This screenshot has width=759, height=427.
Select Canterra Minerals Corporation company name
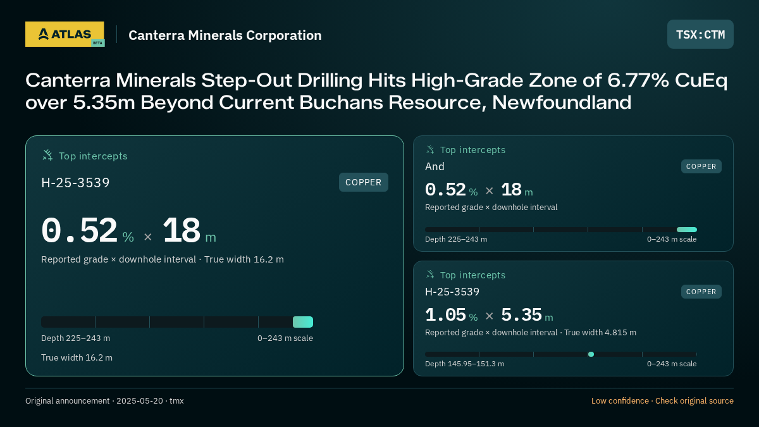pyautogui.click(x=225, y=35)
